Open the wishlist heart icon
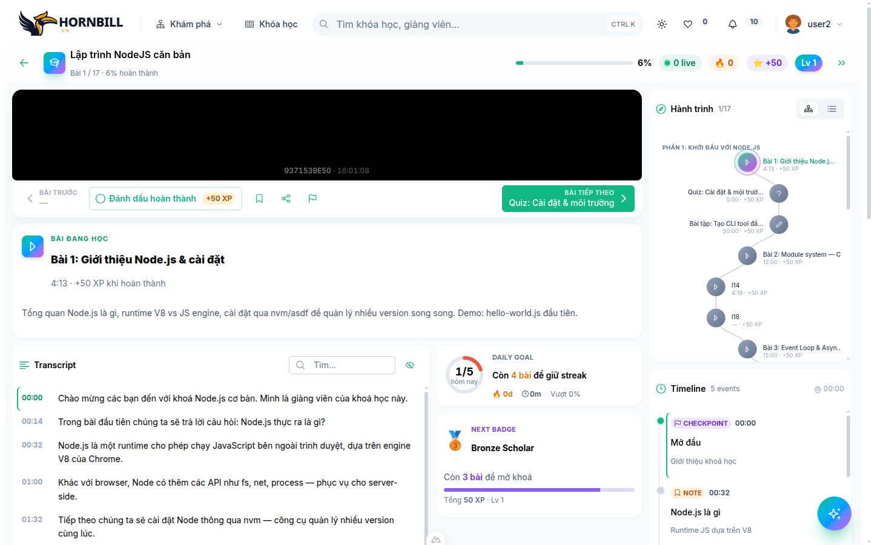The height and width of the screenshot is (545, 872). [x=688, y=24]
